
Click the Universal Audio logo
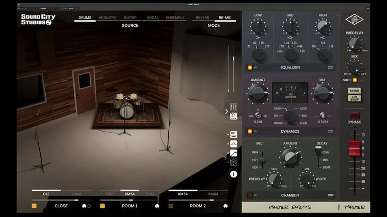354,20
